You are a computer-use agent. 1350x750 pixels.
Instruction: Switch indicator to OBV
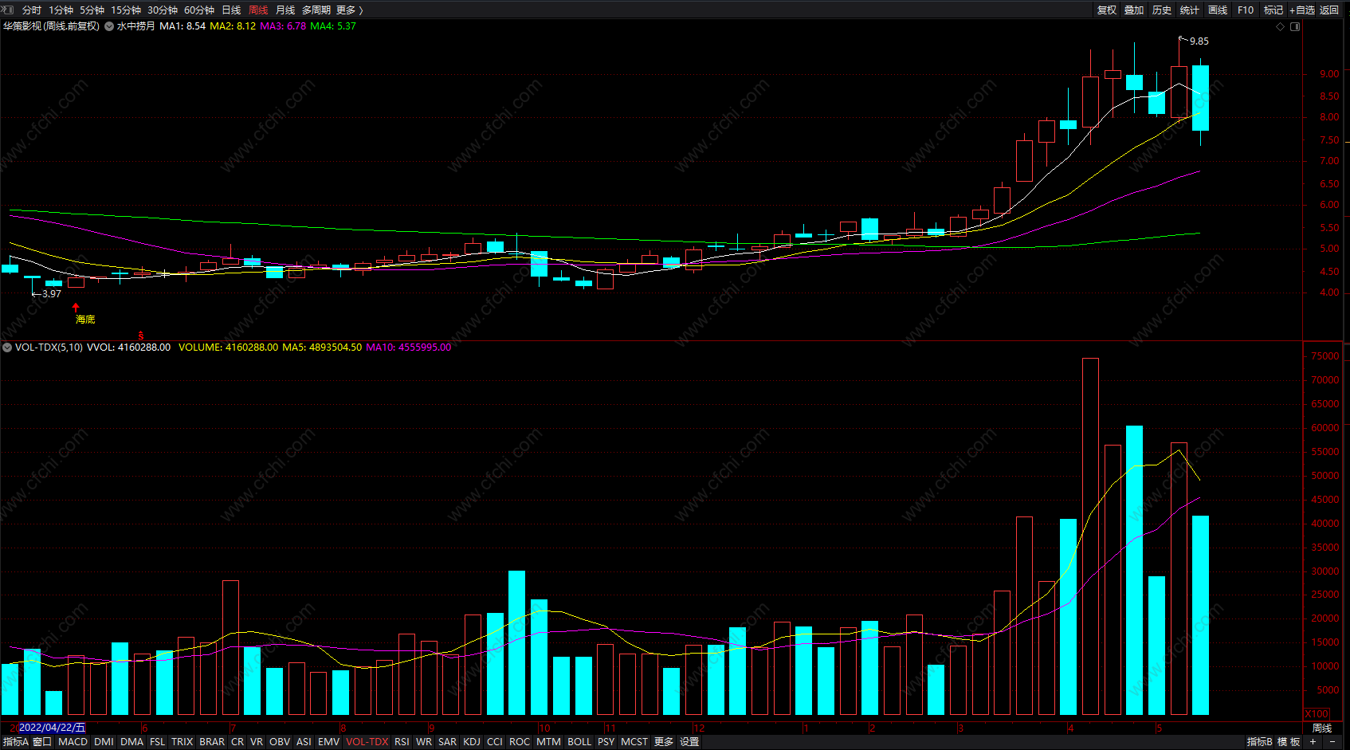pyautogui.click(x=280, y=742)
